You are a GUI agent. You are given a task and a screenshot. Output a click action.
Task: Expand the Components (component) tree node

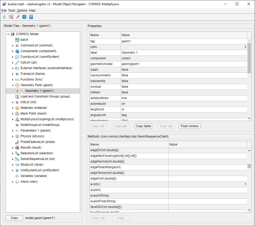pyautogui.click(x=12, y=51)
